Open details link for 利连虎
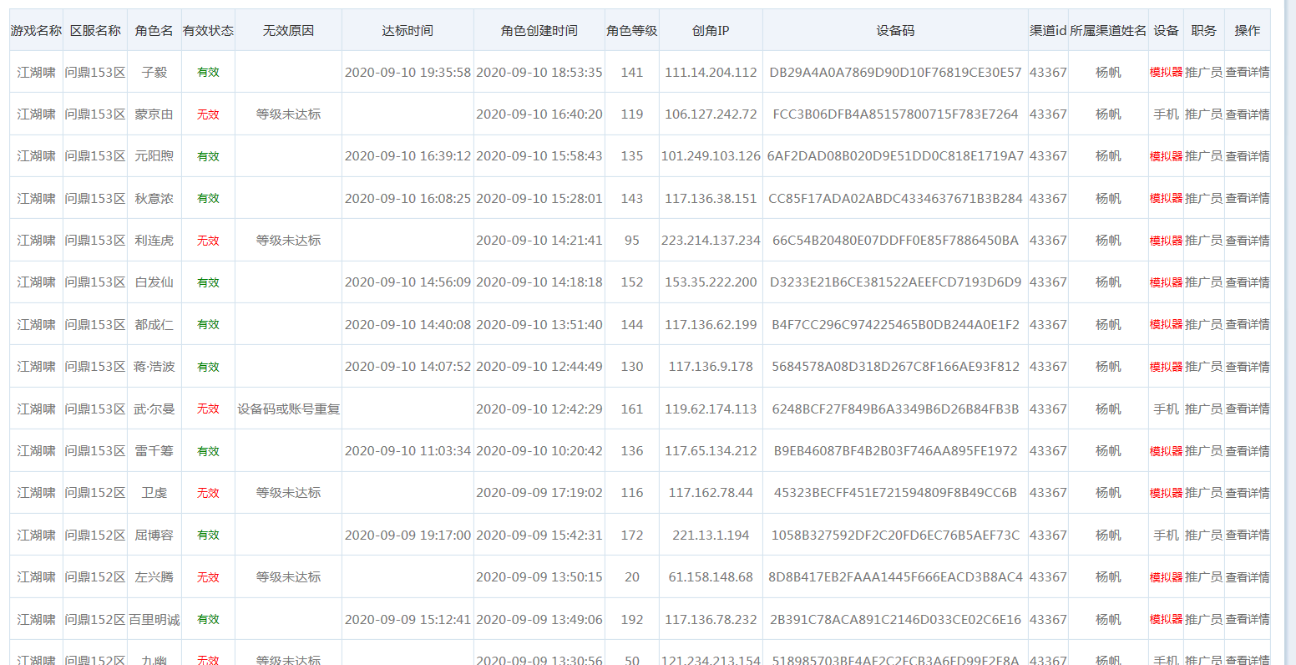This screenshot has width=1296, height=665. 1247,241
